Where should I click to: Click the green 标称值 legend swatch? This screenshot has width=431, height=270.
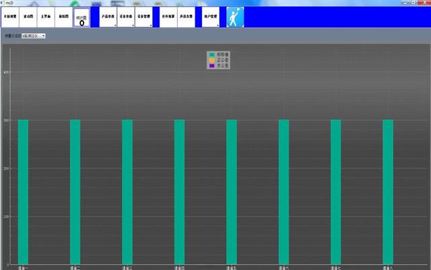coord(211,54)
